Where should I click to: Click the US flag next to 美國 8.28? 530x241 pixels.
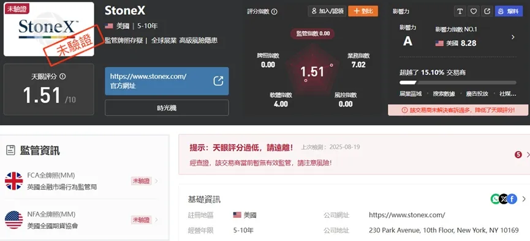(439, 43)
